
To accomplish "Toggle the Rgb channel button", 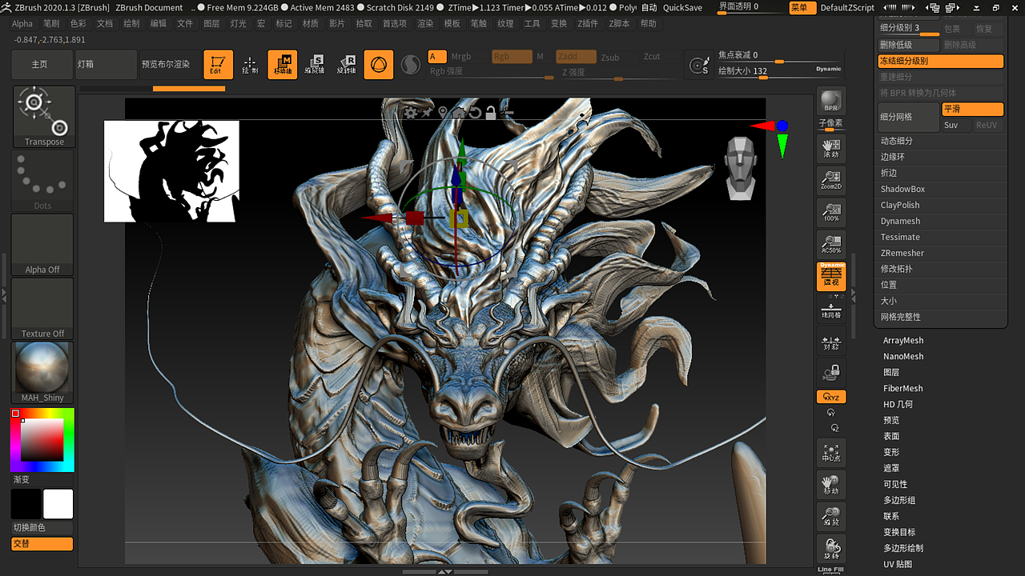I will pos(512,57).
